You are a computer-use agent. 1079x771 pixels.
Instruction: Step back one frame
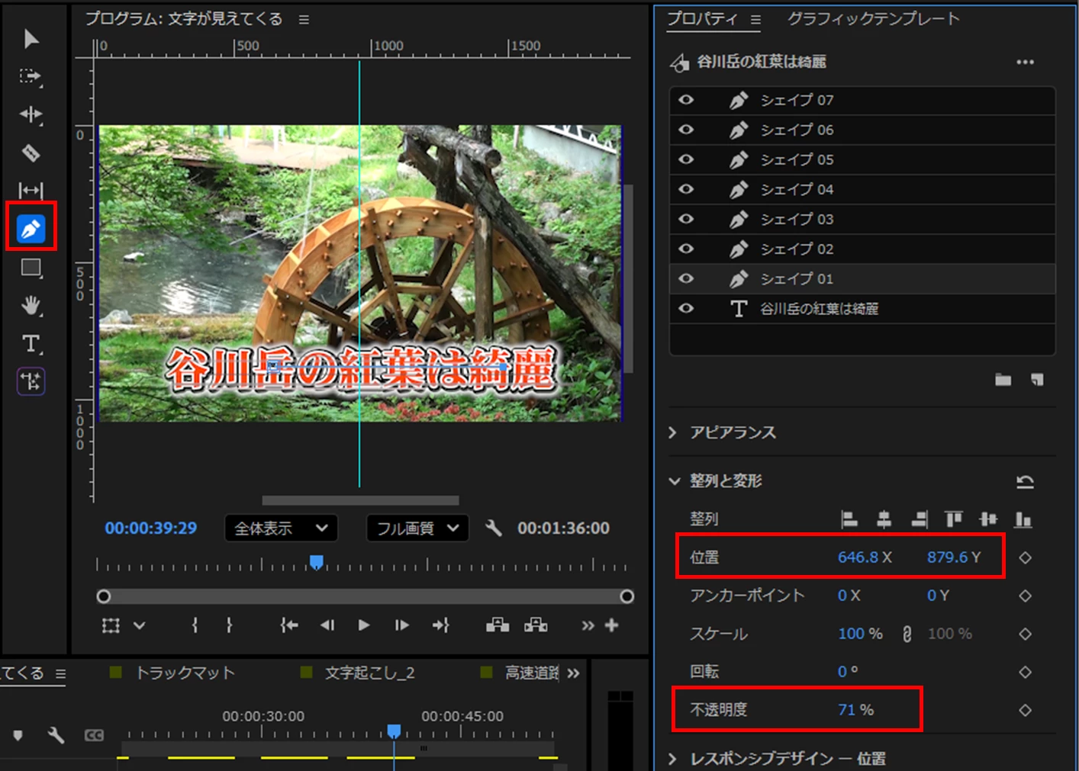[x=327, y=625]
